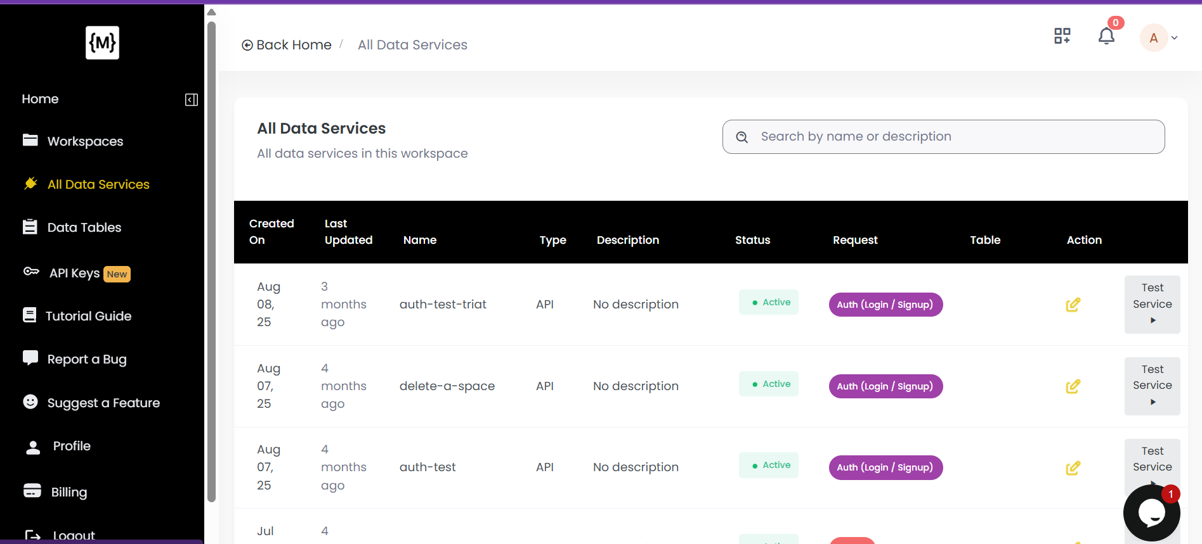This screenshot has height=544, width=1202.
Task: Click the All Data Services breadcrumb
Action: pyautogui.click(x=412, y=45)
